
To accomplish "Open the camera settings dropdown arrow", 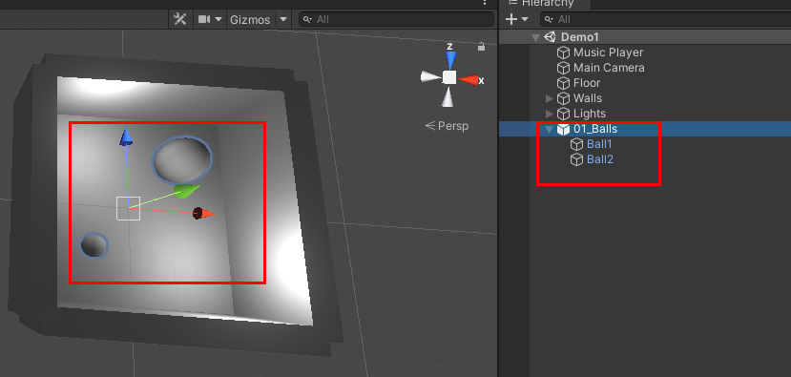I will (x=219, y=19).
